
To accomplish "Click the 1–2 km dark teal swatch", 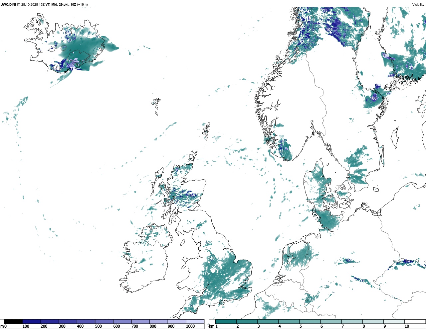I will pos(226,322).
